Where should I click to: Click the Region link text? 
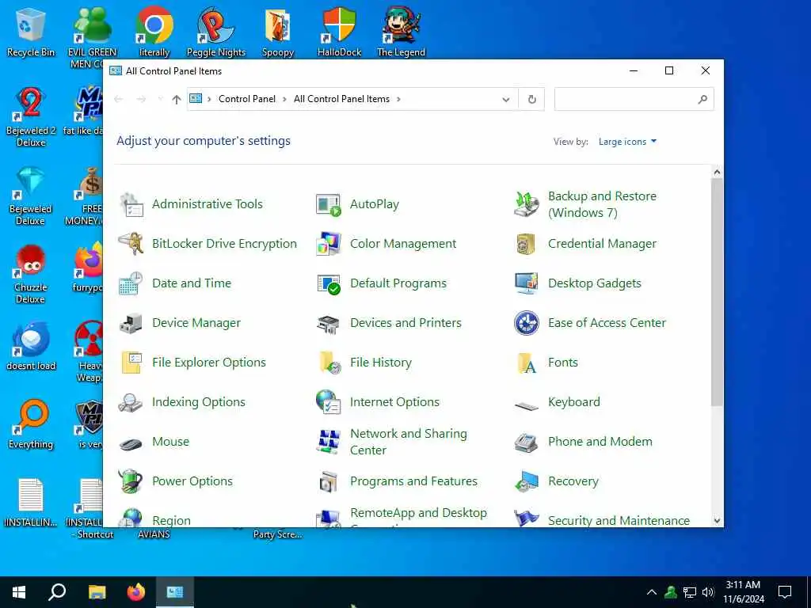(171, 520)
